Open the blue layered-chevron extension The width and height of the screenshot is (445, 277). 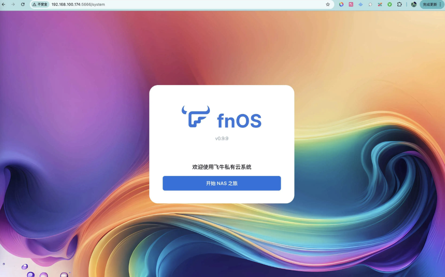(x=360, y=4)
